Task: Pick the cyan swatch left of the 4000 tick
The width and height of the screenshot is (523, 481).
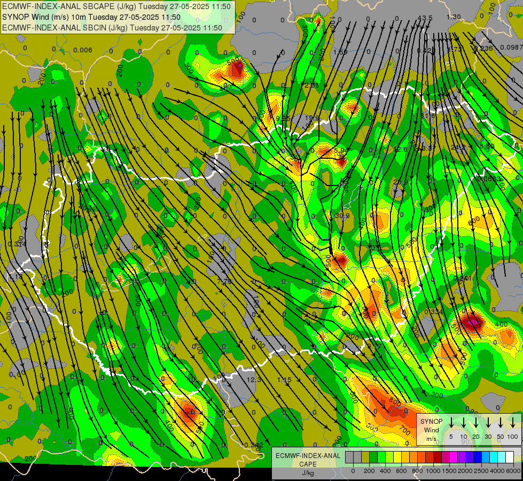Action: (x=494, y=457)
